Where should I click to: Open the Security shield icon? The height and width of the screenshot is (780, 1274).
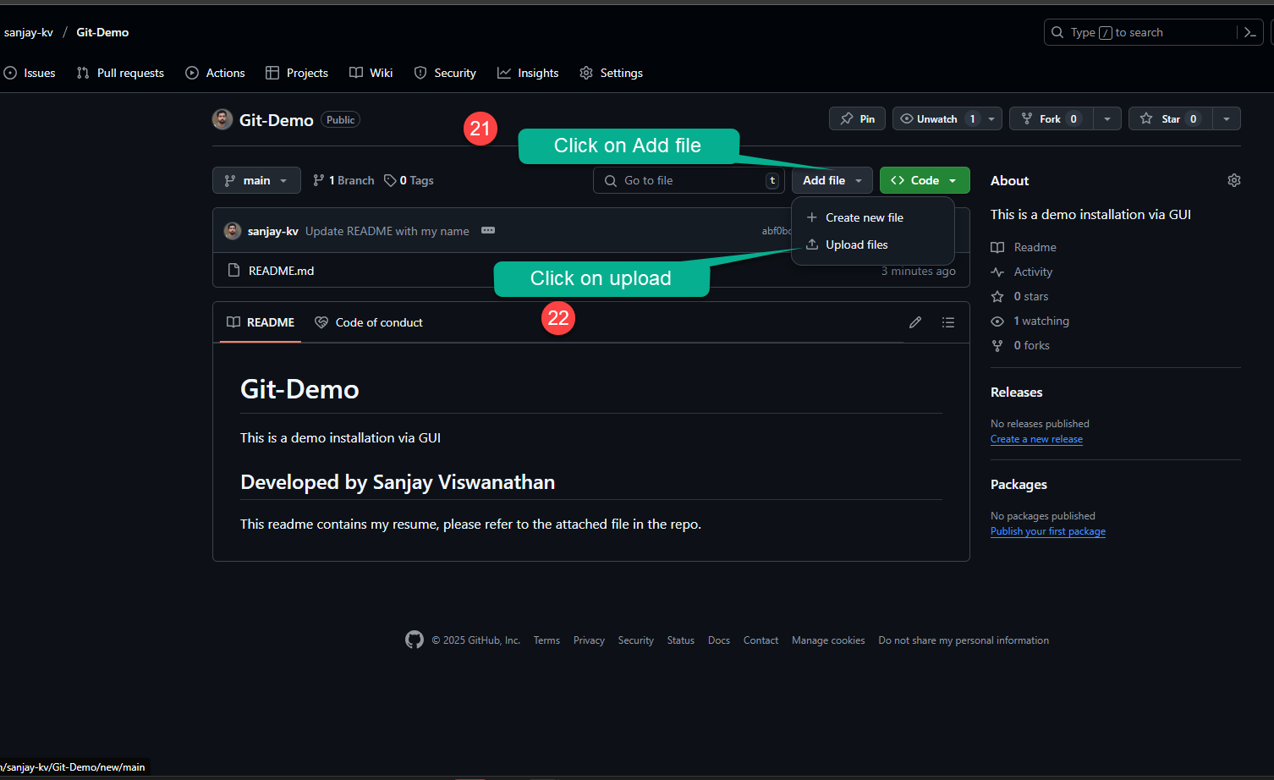pyautogui.click(x=420, y=73)
